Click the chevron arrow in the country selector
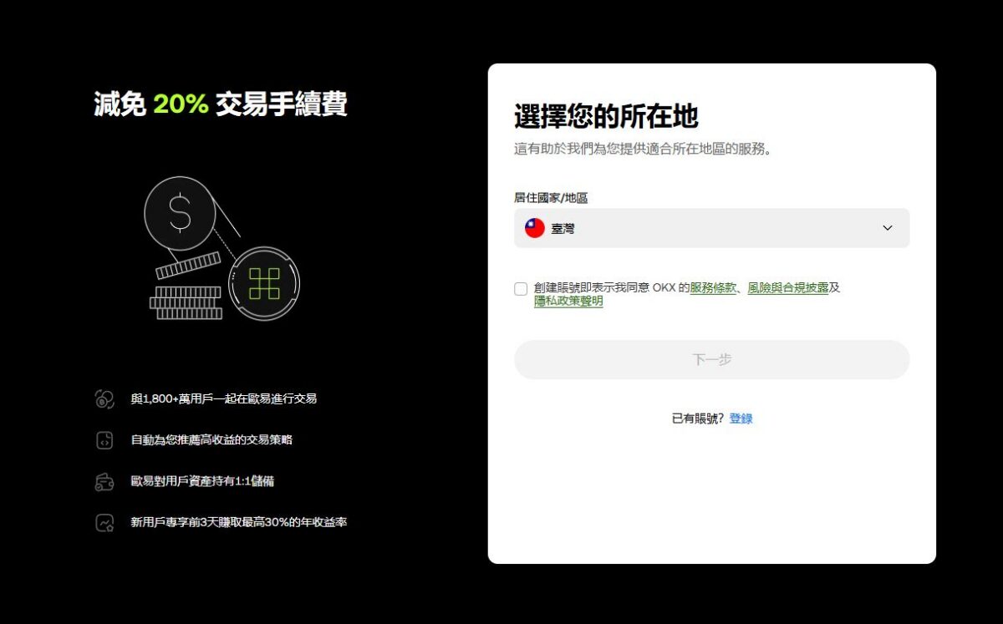The width and height of the screenshot is (1003, 624). (x=888, y=228)
